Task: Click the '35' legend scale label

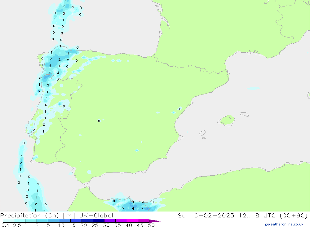Action: pyautogui.click(x=117, y=225)
